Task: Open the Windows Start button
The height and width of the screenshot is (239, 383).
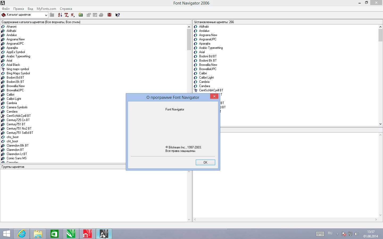Action: click(x=6, y=234)
